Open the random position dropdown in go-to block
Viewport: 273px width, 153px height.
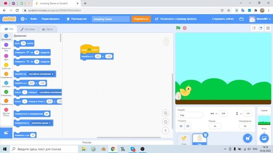pos(41,74)
